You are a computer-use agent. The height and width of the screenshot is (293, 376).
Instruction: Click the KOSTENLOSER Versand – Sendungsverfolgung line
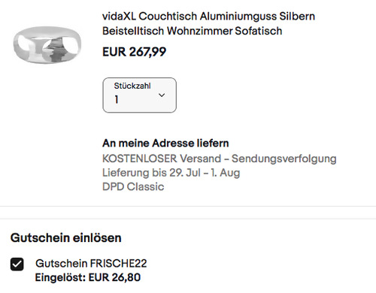(220, 159)
